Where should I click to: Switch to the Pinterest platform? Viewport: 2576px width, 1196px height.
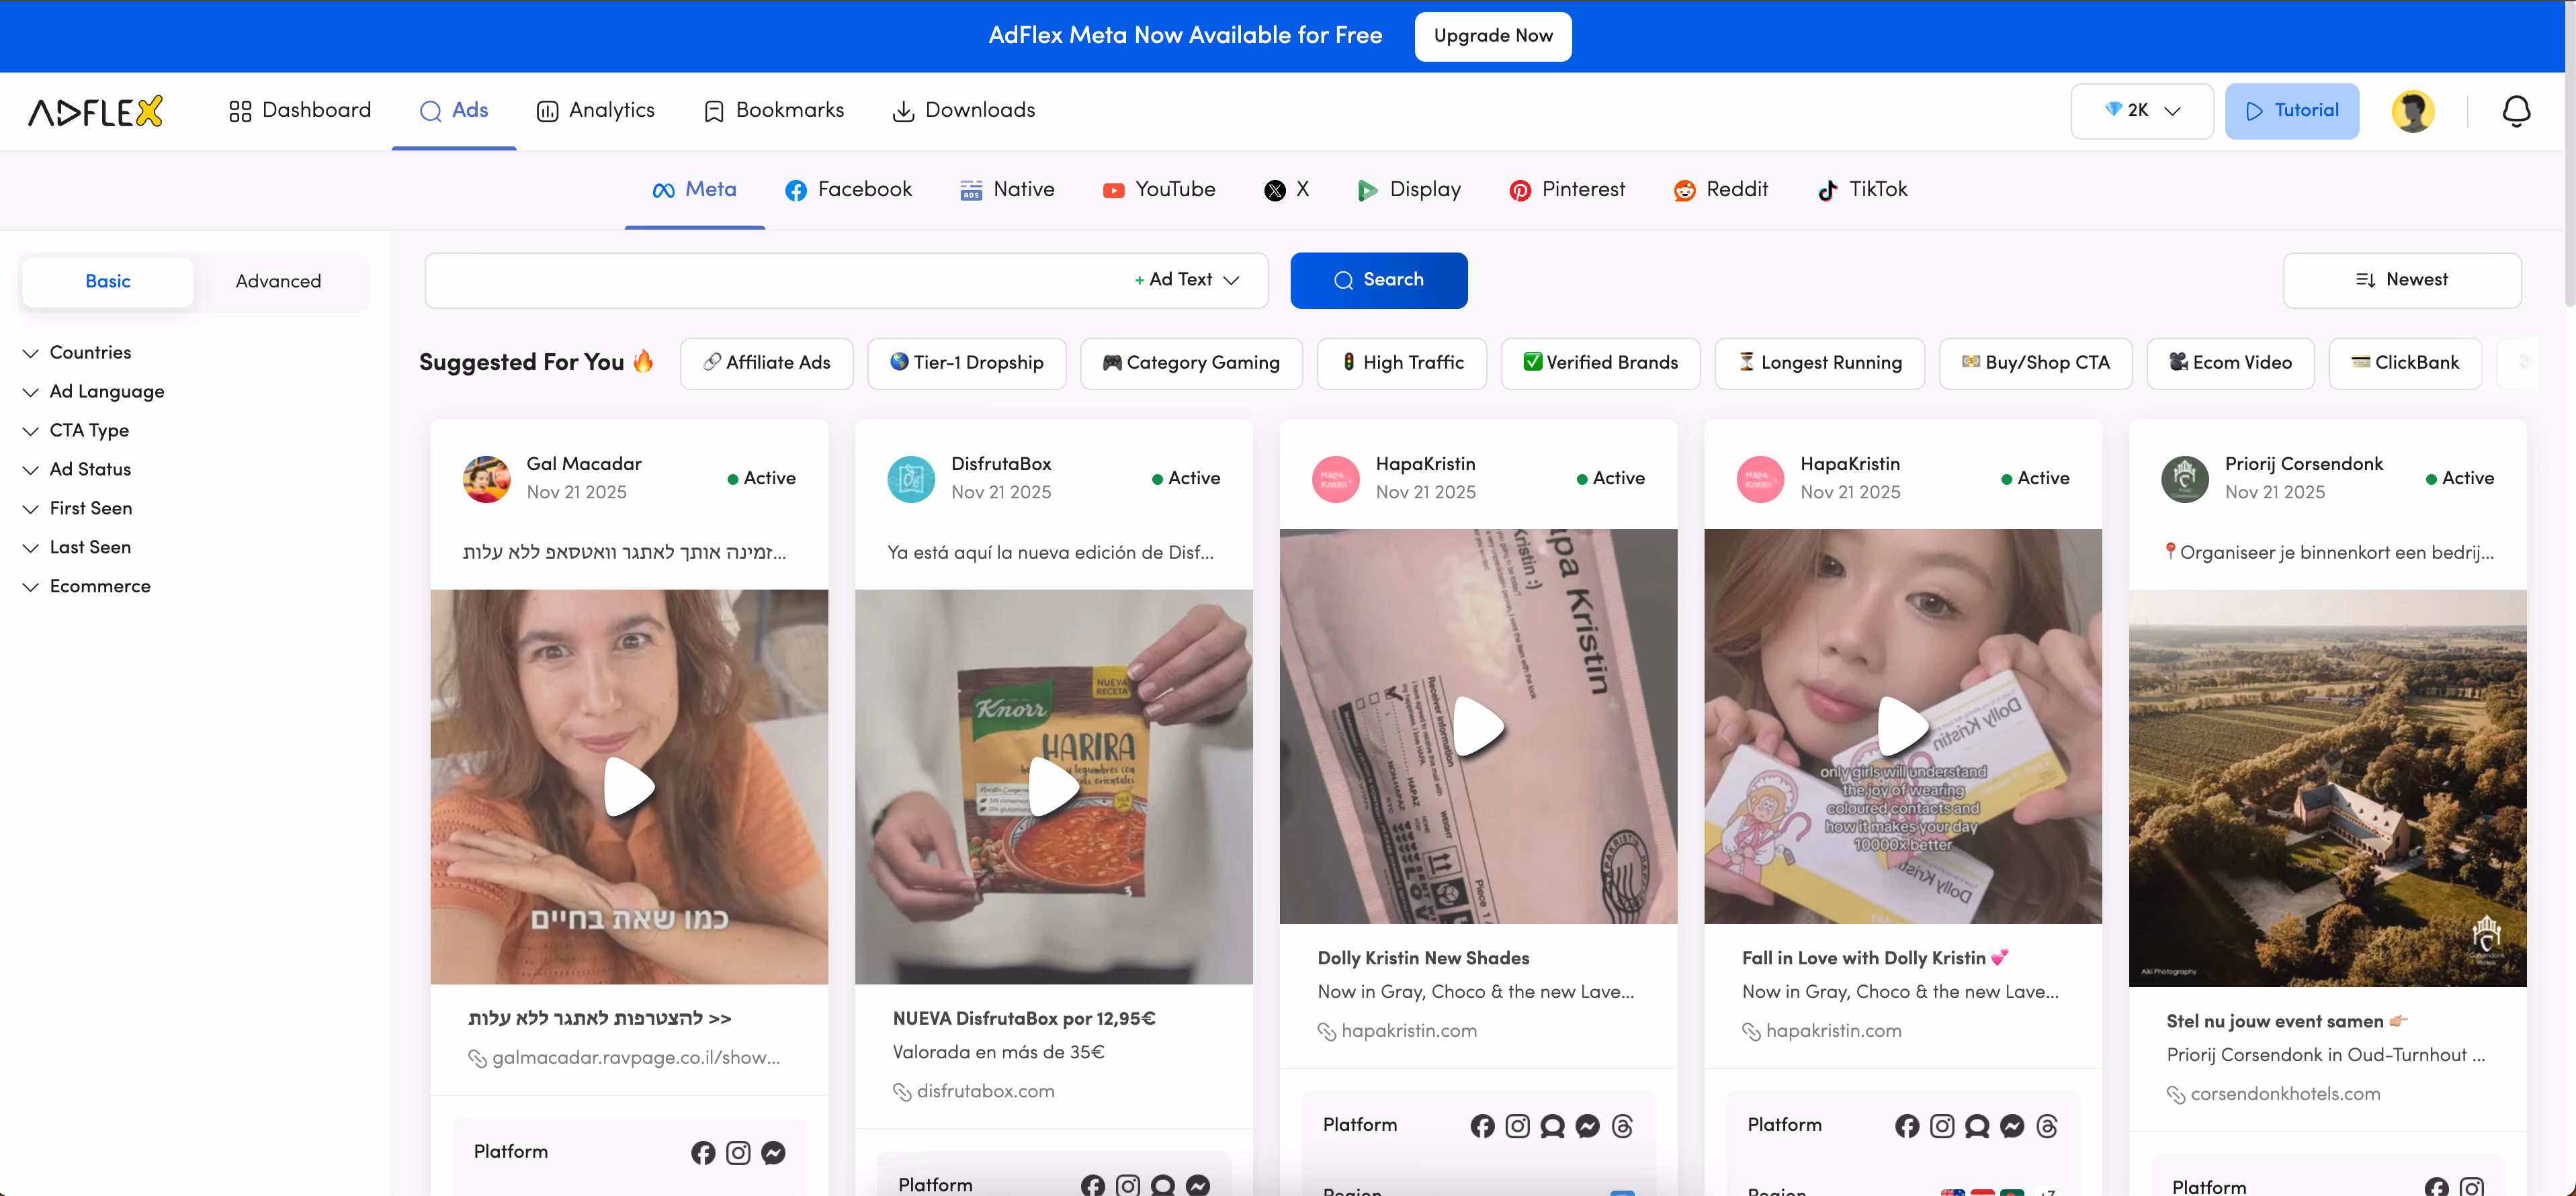(1566, 189)
